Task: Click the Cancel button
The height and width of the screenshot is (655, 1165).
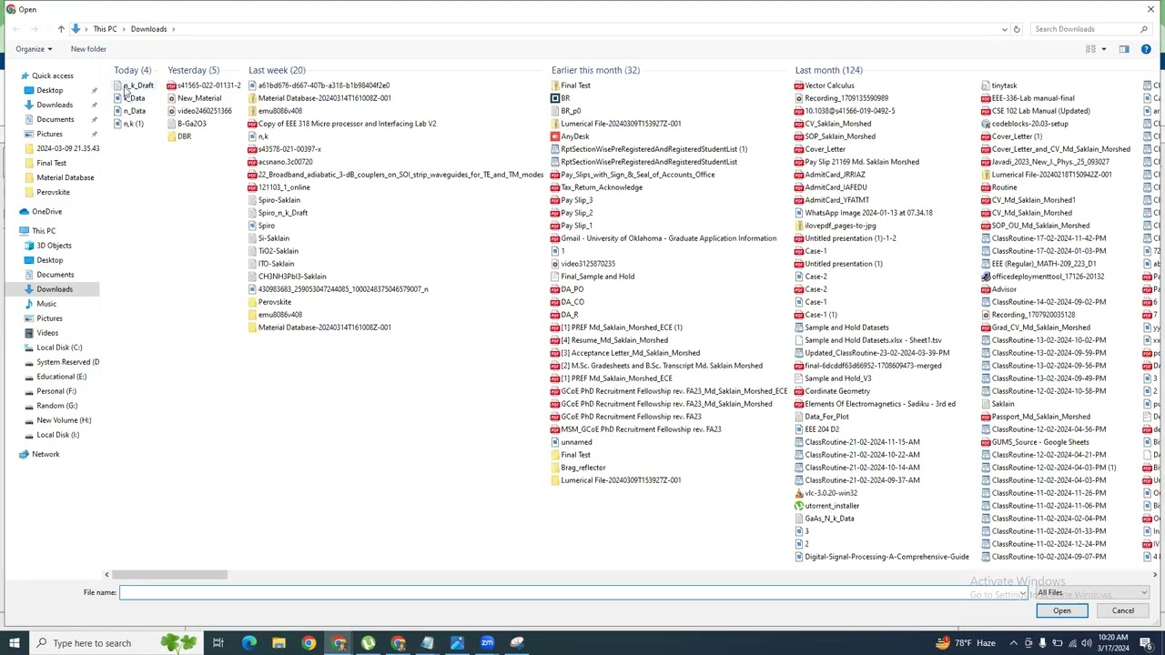Action: [1123, 611]
